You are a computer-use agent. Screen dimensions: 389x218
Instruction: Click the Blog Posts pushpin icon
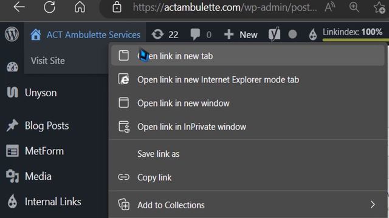point(12,125)
